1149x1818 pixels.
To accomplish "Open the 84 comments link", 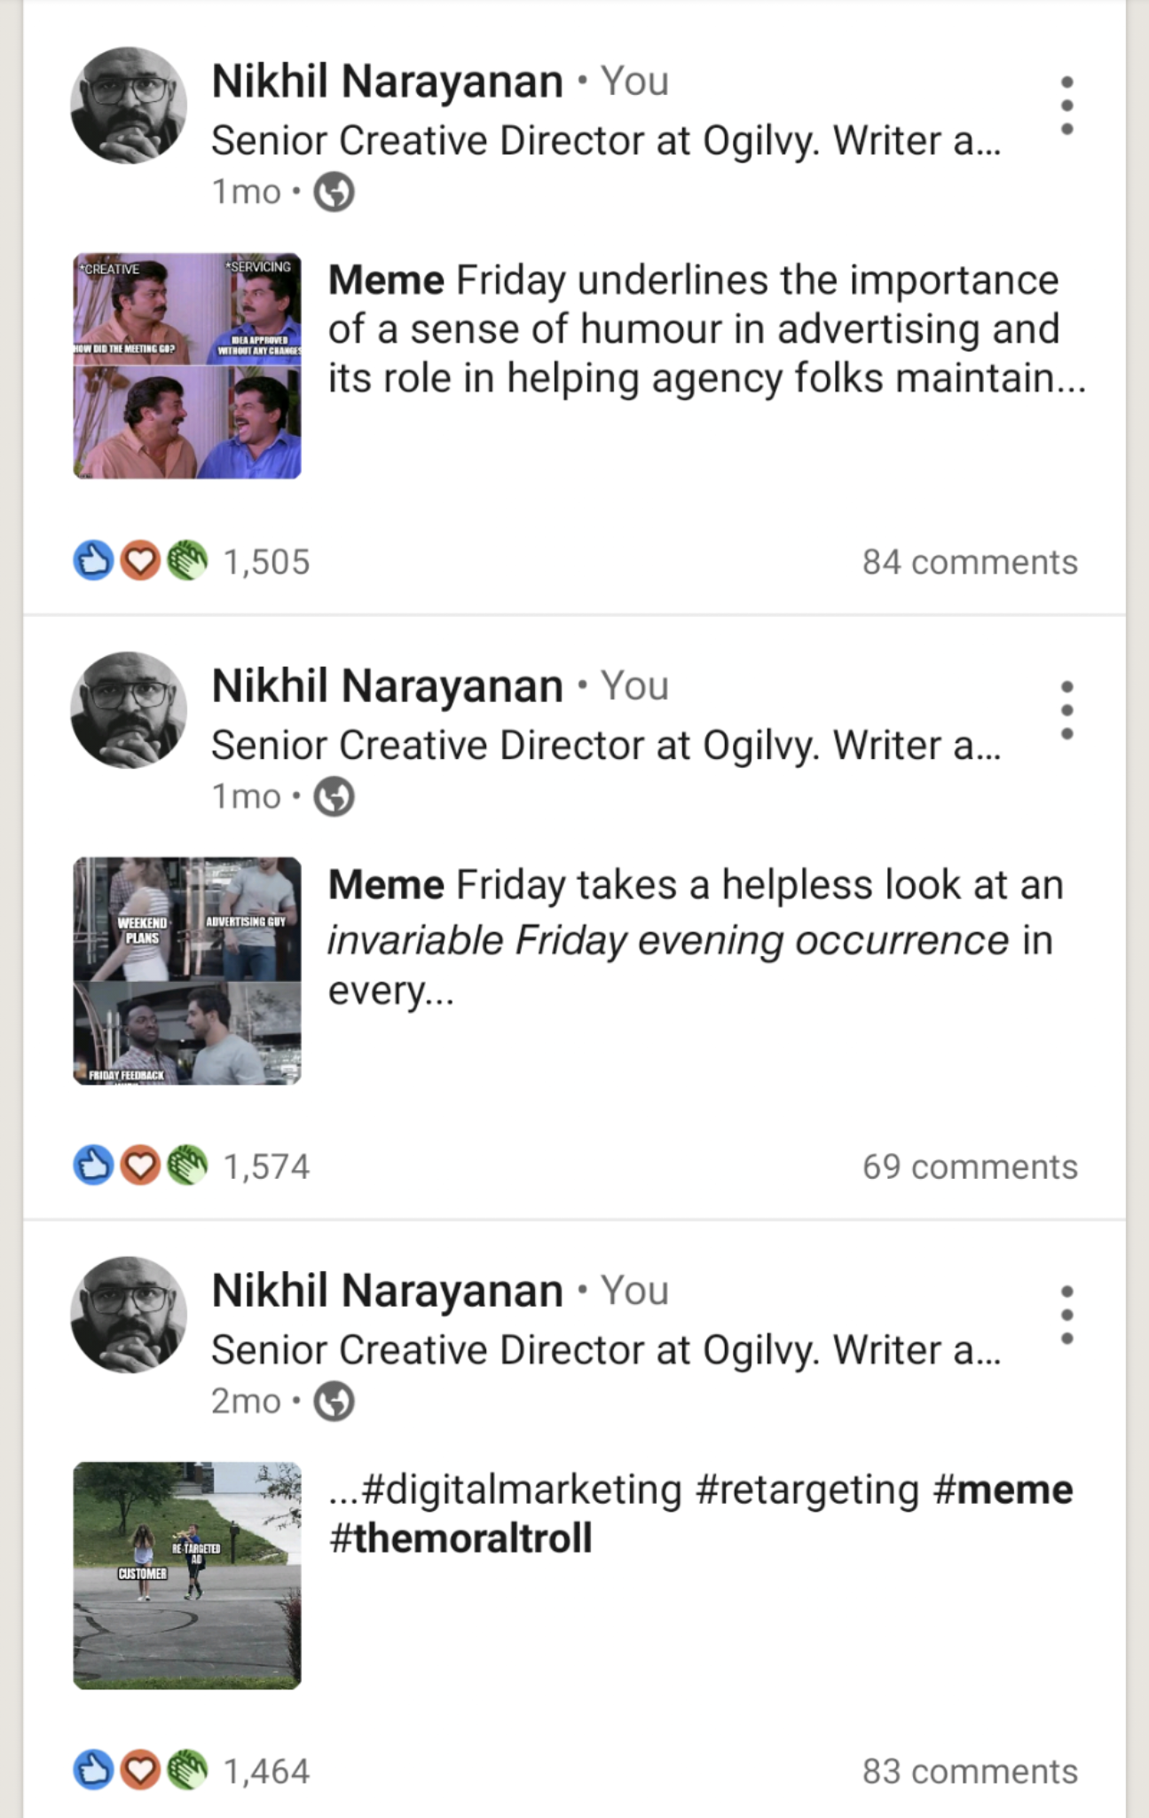I will [x=969, y=562].
